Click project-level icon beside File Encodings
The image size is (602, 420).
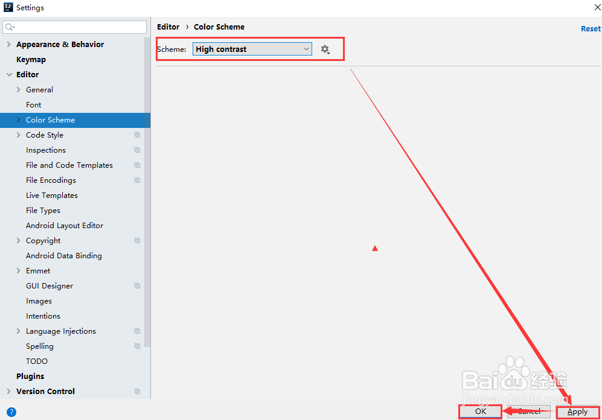(138, 180)
